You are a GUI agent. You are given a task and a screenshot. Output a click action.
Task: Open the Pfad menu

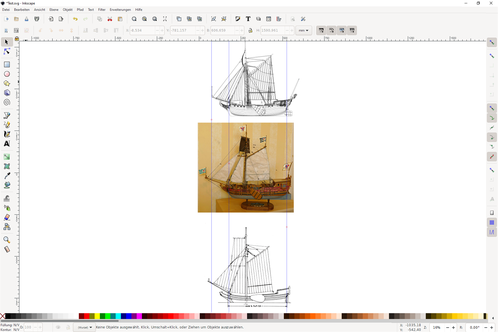(80, 10)
